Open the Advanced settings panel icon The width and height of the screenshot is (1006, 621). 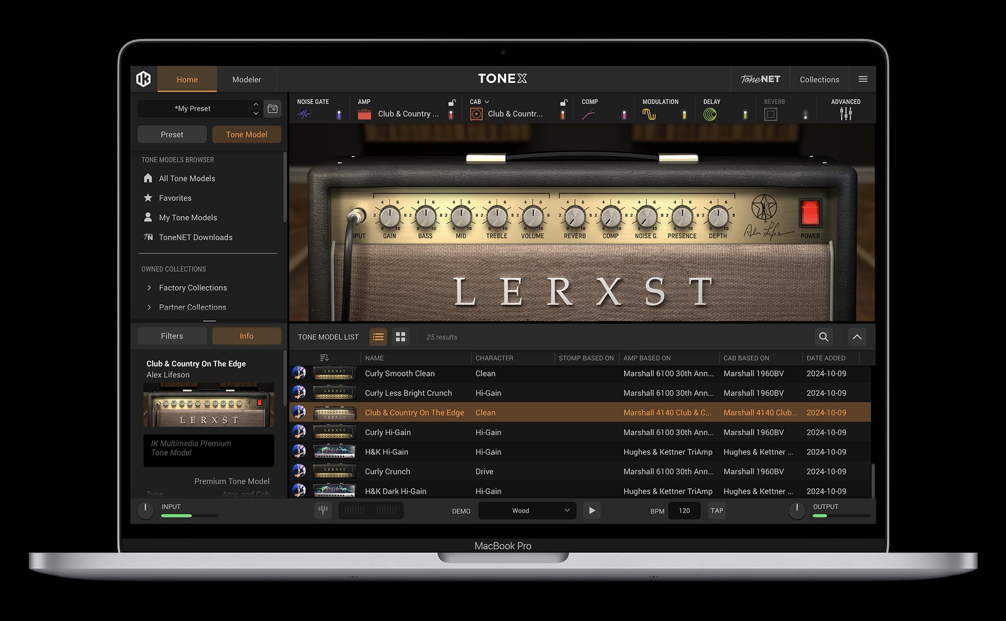846,113
